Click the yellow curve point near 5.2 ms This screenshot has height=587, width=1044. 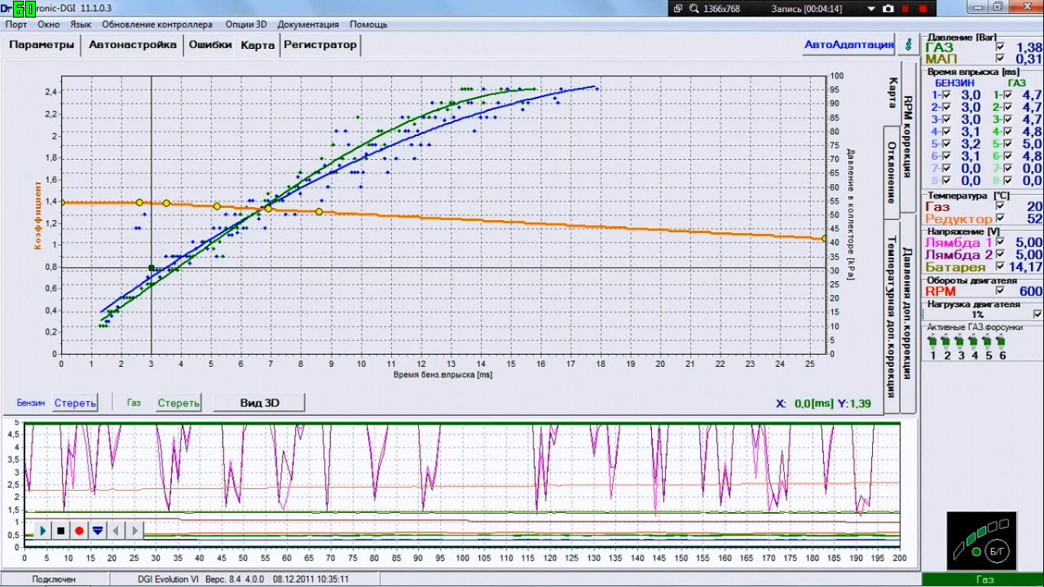[217, 206]
